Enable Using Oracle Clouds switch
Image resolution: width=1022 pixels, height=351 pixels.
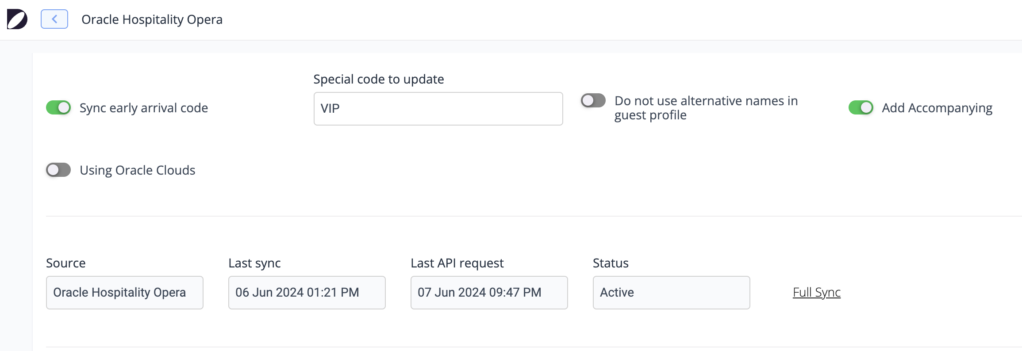[58, 170]
